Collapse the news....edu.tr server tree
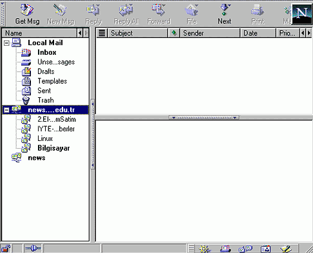This screenshot has width=313, height=253. (x=6, y=110)
